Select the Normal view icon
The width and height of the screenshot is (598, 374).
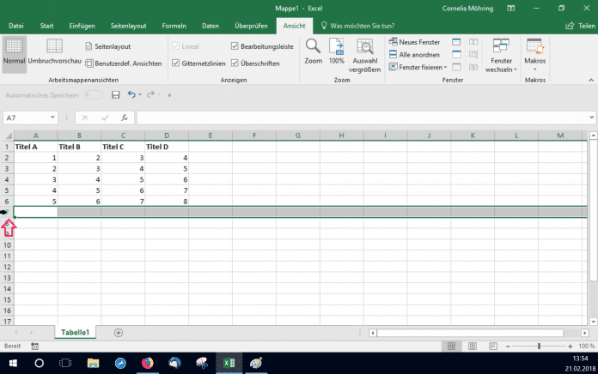(x=14, y=51)
